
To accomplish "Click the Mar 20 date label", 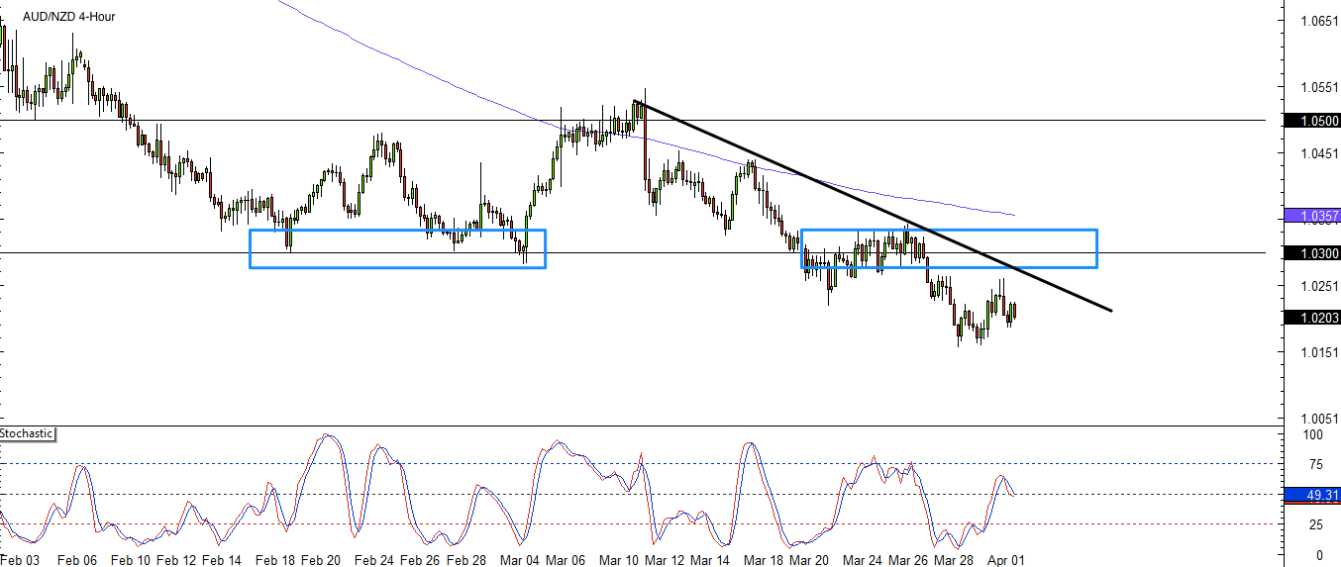I will (x=808, y=560).
